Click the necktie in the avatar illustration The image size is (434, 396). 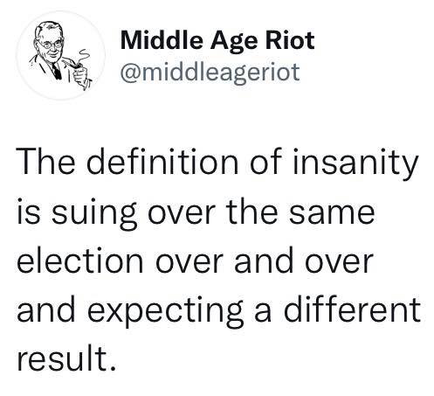coord(56,71)
